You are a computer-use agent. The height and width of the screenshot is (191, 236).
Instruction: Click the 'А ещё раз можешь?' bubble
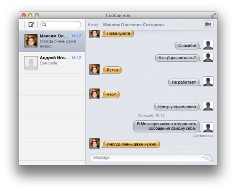178,58
